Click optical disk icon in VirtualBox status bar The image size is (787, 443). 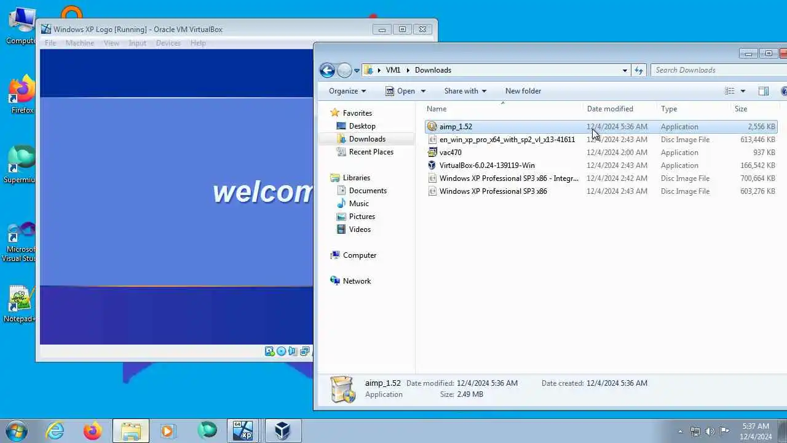coord(281,351)
